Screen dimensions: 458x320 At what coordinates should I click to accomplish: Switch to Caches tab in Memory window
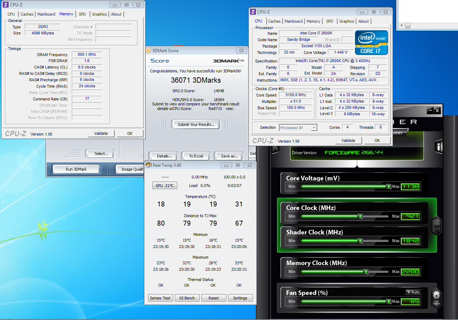(27, 14)
